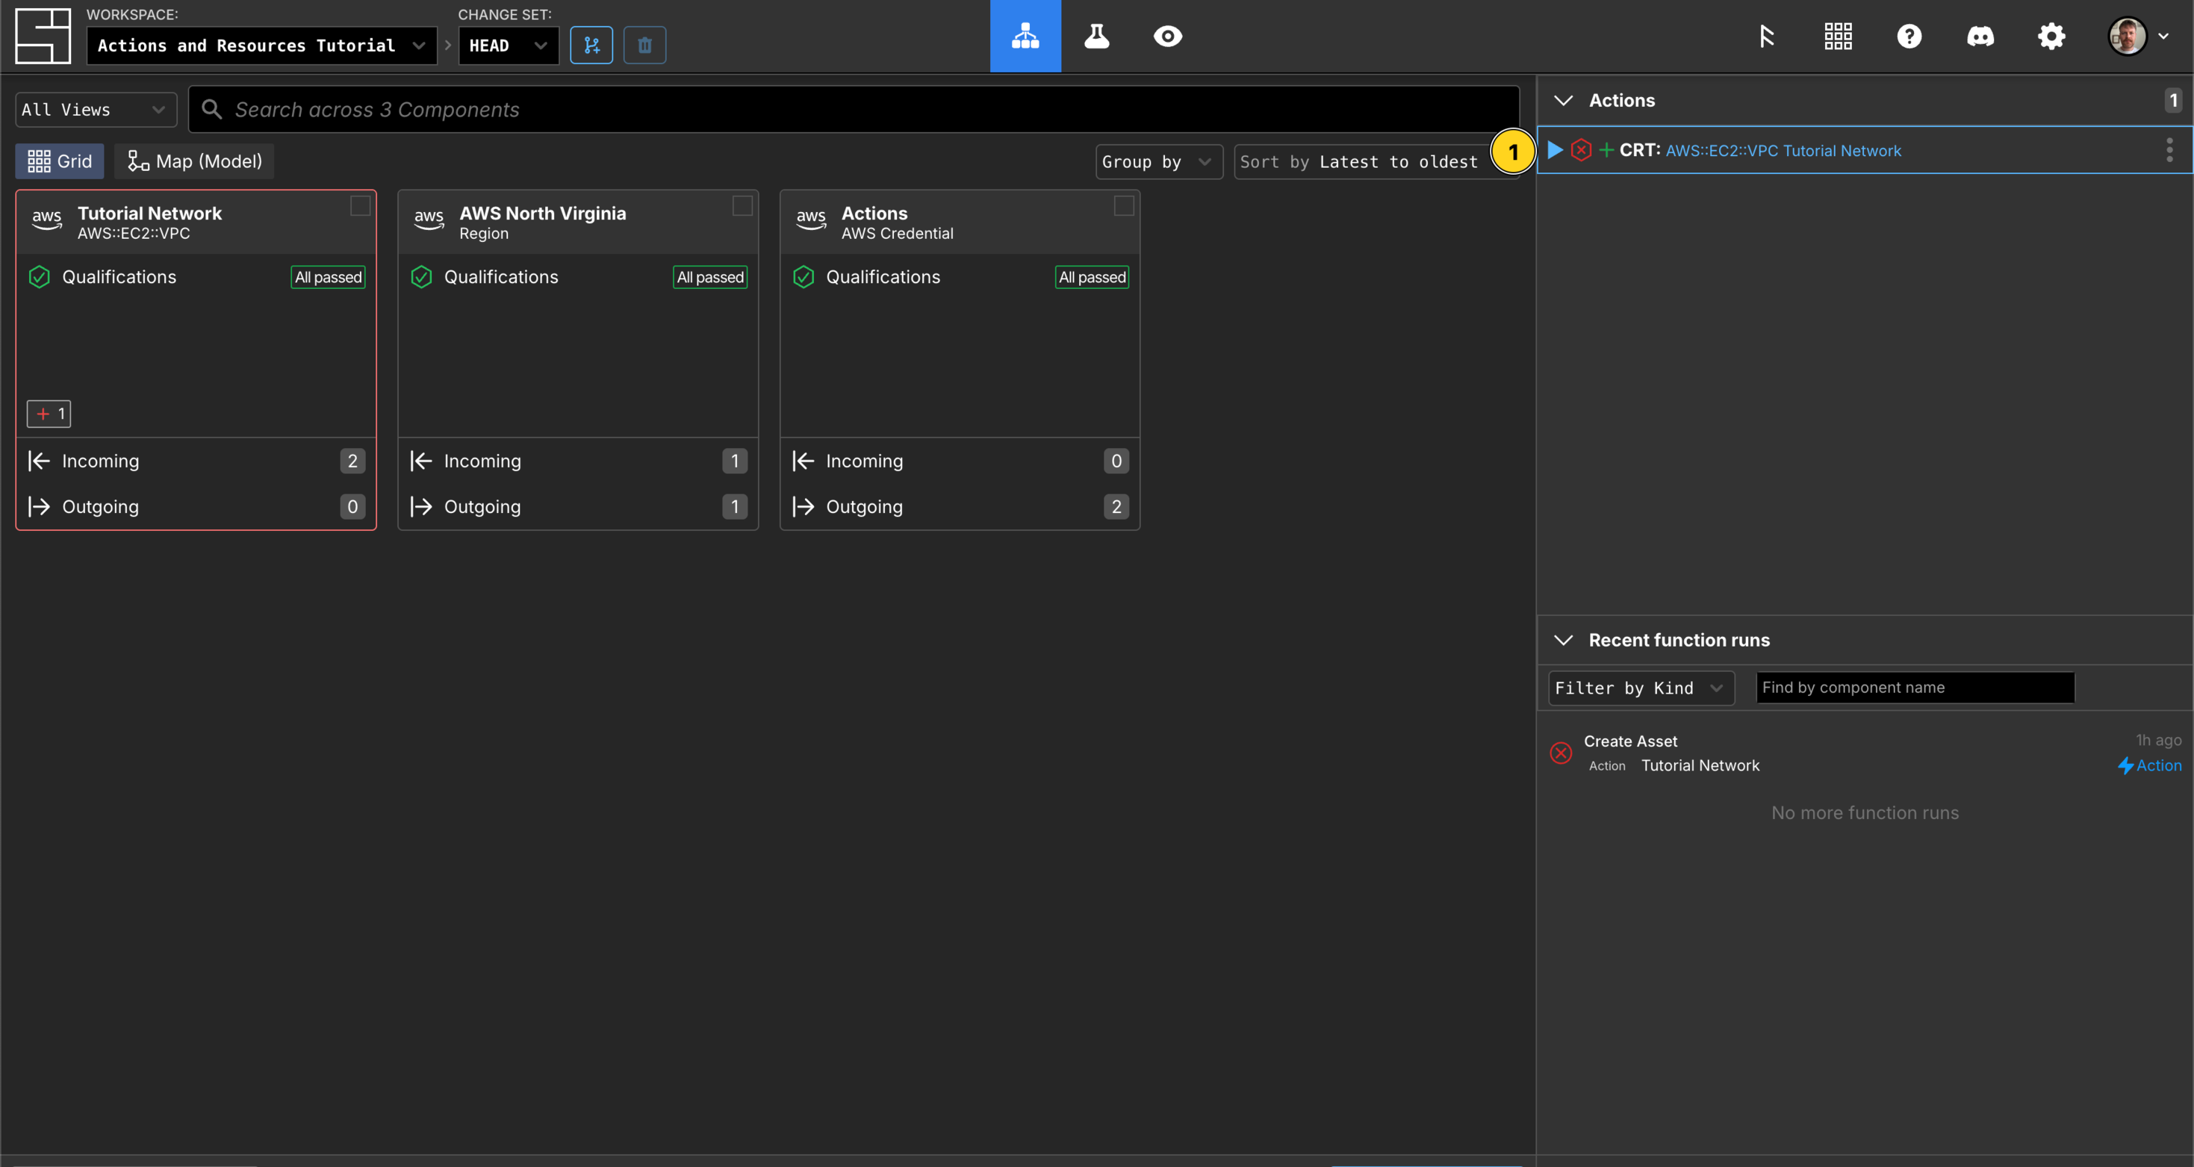
Task: Open the Model diagram view icon
Action: coord(1025,36)
